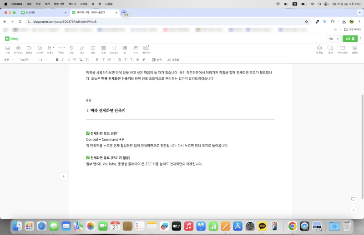
Task: Toggle superscript formatting
Action: 126,60
